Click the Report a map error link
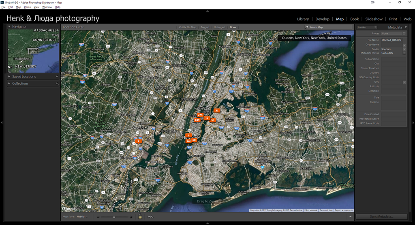Viewport: 415px width, 225px height. 344,210
